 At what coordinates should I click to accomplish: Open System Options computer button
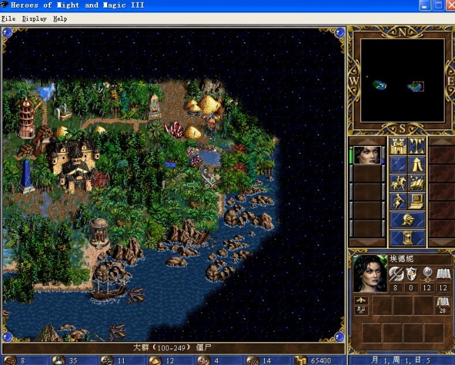point(417,202)
